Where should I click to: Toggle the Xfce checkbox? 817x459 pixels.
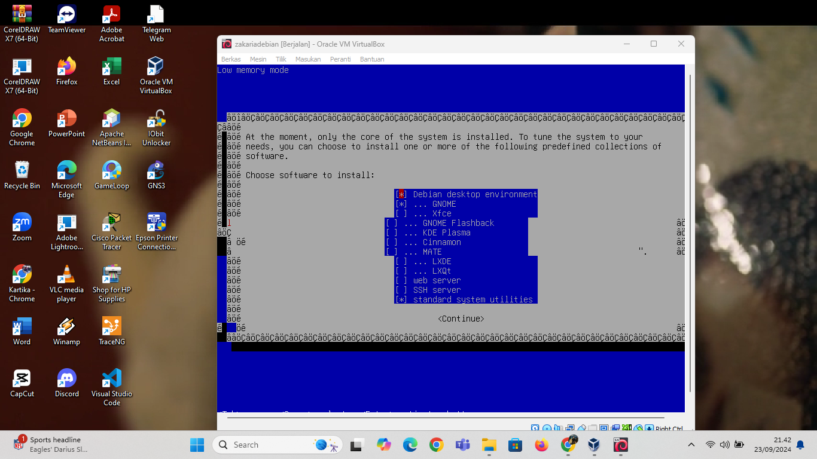[401, 213]
